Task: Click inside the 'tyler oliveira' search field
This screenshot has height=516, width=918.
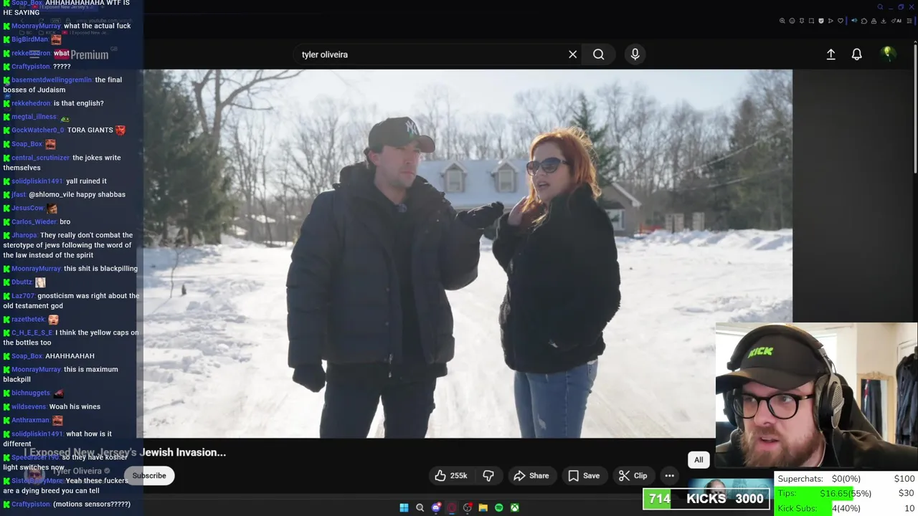Action: [430, 54]
